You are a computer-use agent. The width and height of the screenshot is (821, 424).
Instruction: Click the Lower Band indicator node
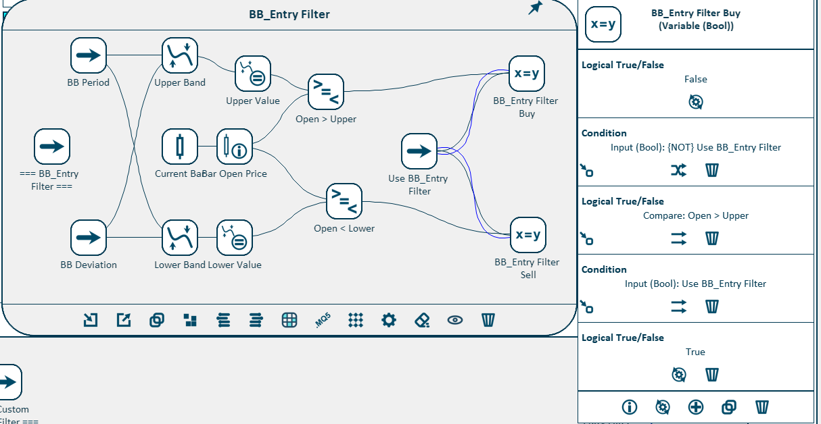point(180,238)
